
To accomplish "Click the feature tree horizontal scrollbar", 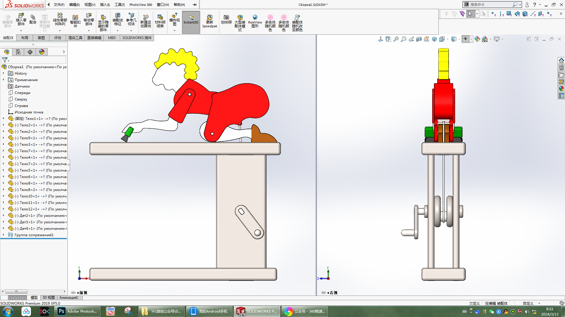I will (16, 291).
